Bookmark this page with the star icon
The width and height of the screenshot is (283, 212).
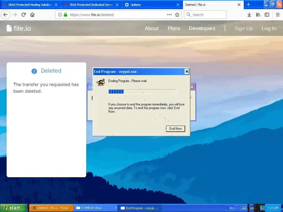click(x=177, y=15)
